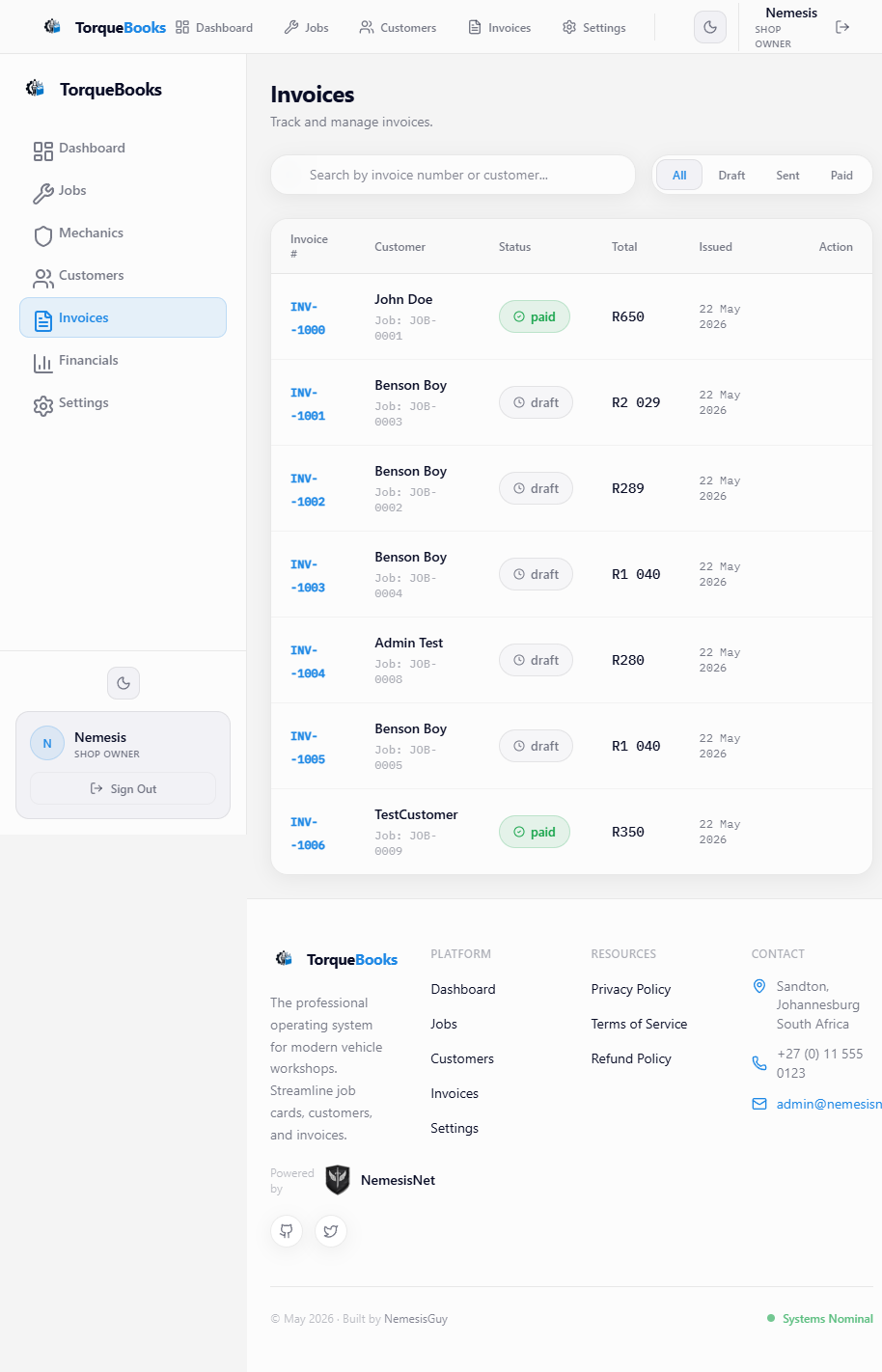The width and height of the screenshot is (882, 1372).
Task: Click the Status column header
Action: pyautogui.click(x=514, y=247)
